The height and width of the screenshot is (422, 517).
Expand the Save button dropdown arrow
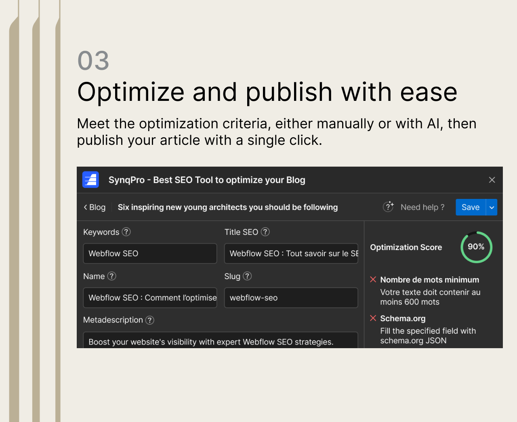[x=492, y=207]
